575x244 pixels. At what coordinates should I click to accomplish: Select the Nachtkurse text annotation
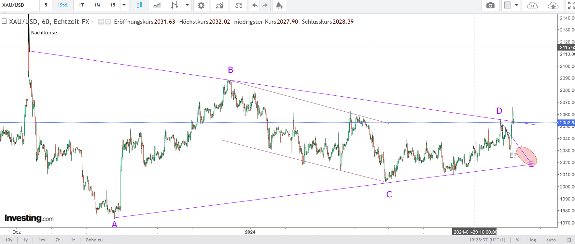(x=44, y=33)
